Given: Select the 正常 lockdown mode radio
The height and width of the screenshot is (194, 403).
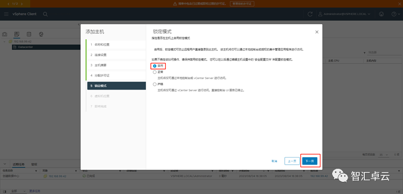Looking at the screenshot, I should point(155,72).
